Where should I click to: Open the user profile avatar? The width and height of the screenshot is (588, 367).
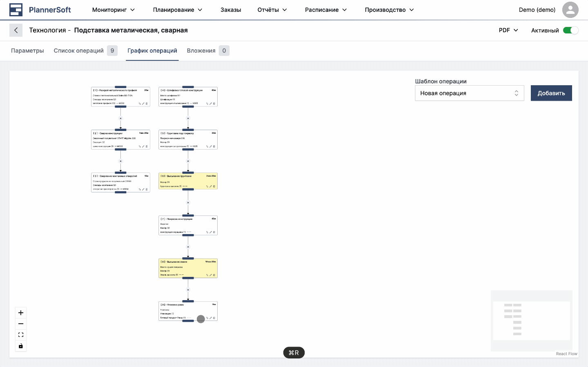(x=570, y=10)
